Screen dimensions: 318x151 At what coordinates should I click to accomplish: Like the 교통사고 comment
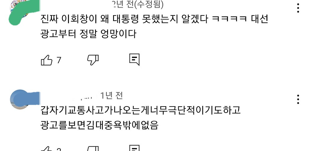pos(47,149)
